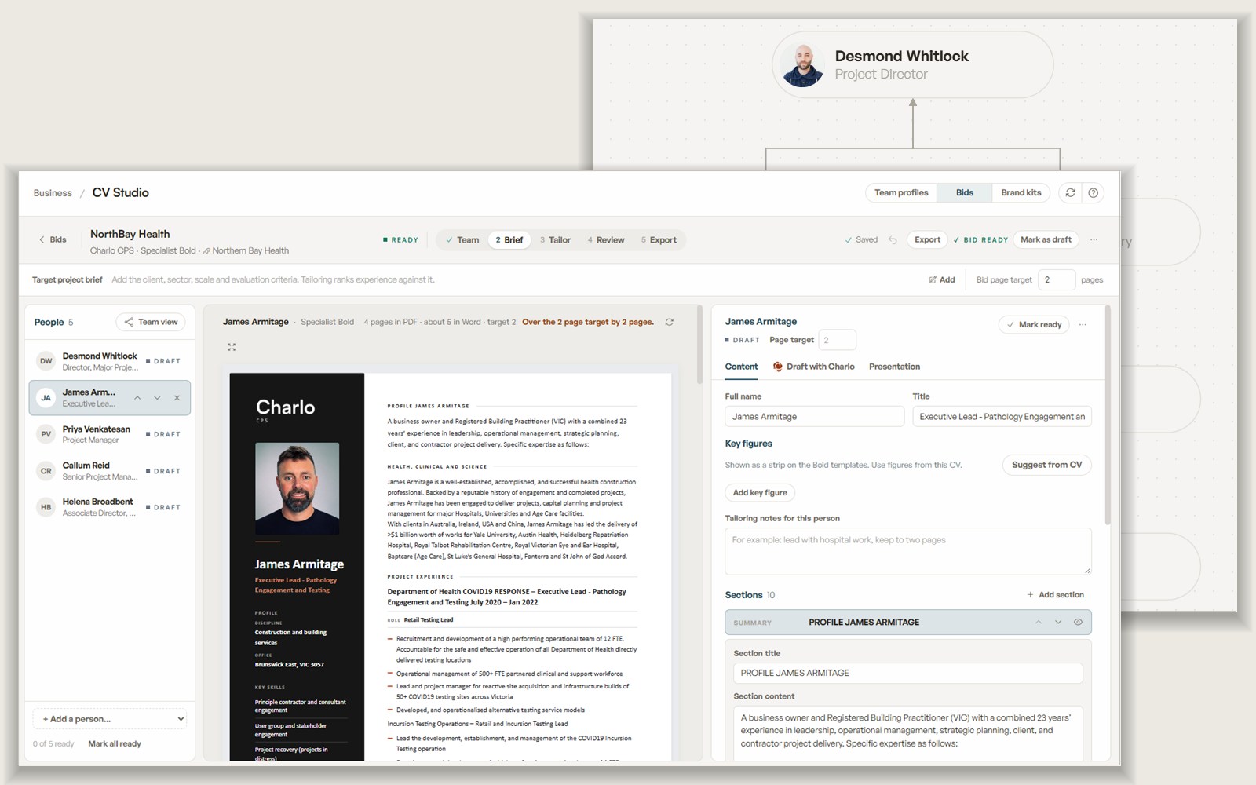Viewport: 1256px width, 785px height.
Task: Click the Business breadcrumb
Action: click(53, 193)
